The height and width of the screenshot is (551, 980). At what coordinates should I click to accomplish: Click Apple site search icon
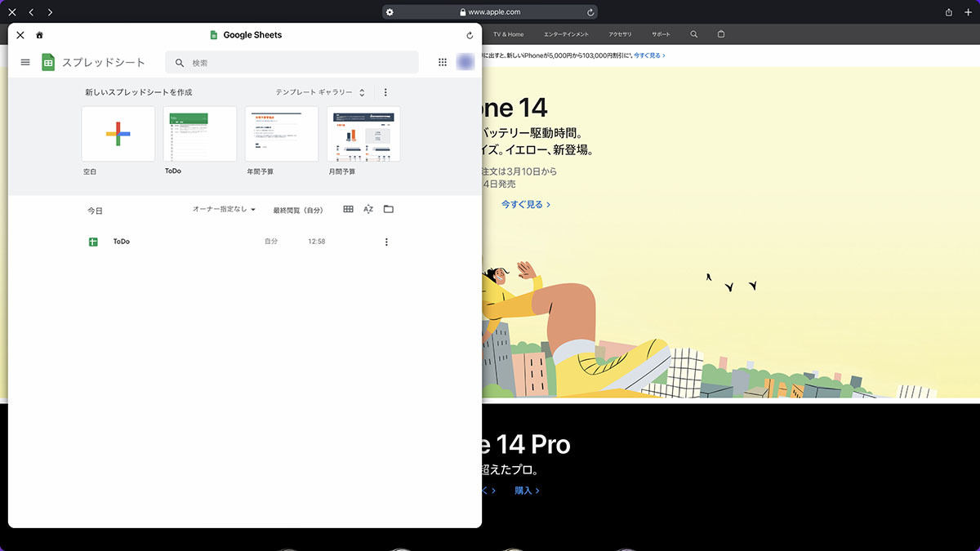[x=694, y=34]
